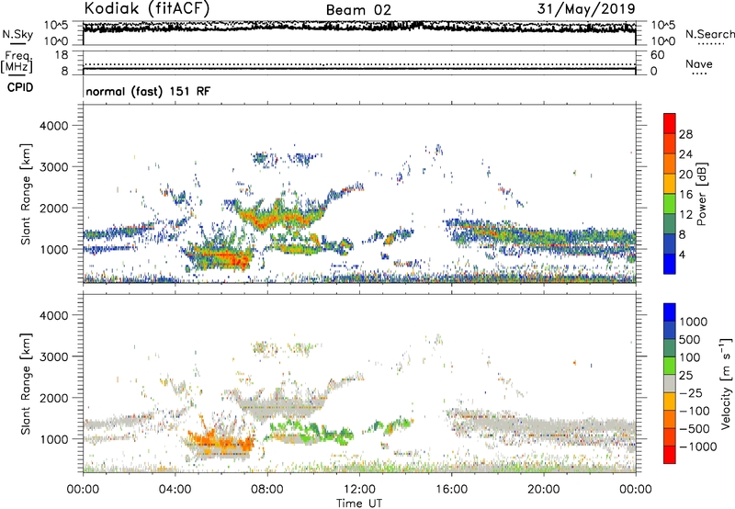Click the "20:00" time tick label
The image size is (735, 509).
543,490
